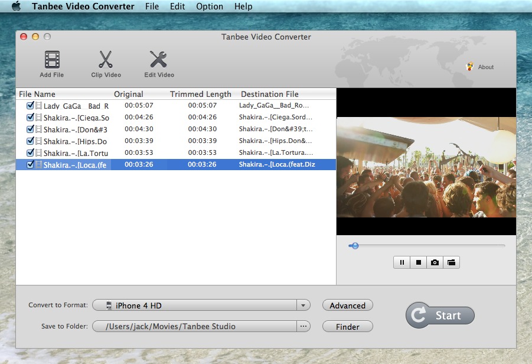Click the film icon beside Lady GaGa row

[x=39, y=106]
